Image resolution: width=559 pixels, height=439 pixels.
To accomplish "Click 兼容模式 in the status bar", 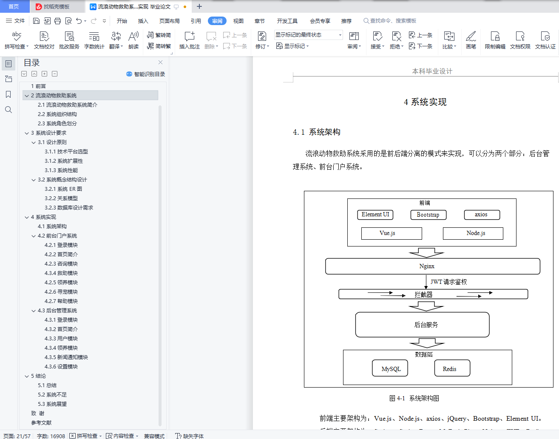I will click(154, 436).
